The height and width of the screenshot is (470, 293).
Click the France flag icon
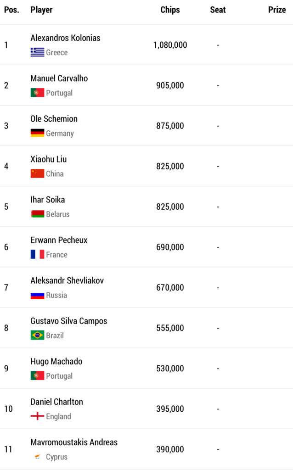tap(37, 254)
